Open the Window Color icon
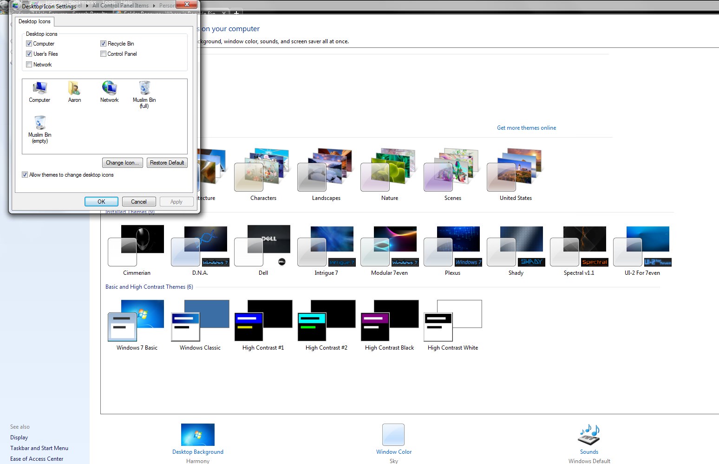 pyautogui.click(x=393, y=435)
